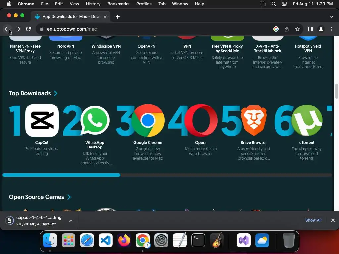Open Visual Studio Code from the Dock

(x=106, y=240)
